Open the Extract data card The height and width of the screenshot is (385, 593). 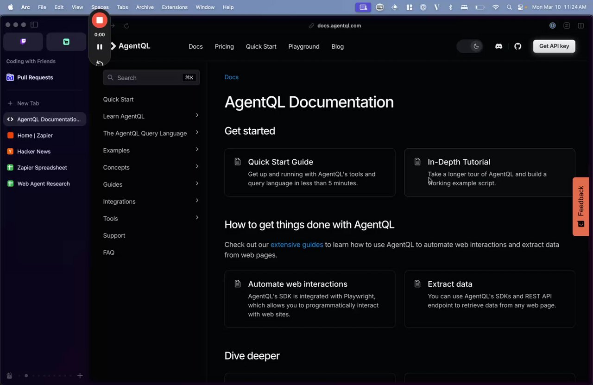(x=490, y=299)
